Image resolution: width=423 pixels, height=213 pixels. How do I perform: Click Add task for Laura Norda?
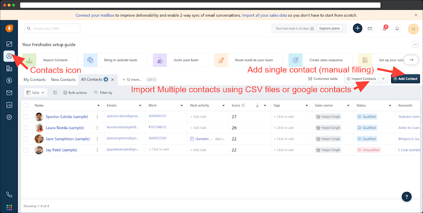(x=198, y=128)
